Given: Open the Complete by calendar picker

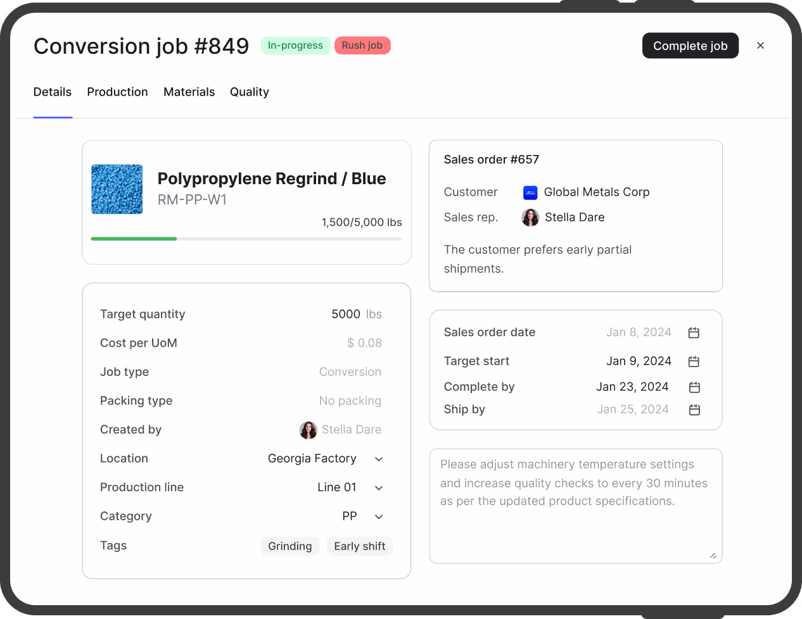Looking at the screenshot, I should click(x=694, y=386).
